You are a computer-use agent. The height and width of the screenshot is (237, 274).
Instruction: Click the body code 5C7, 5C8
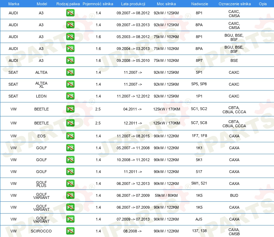199,123
